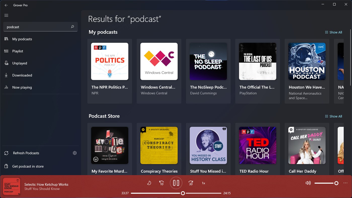Screen dimensions: 352x198
Task: Pause the current episode
Action: coord(176,183)
